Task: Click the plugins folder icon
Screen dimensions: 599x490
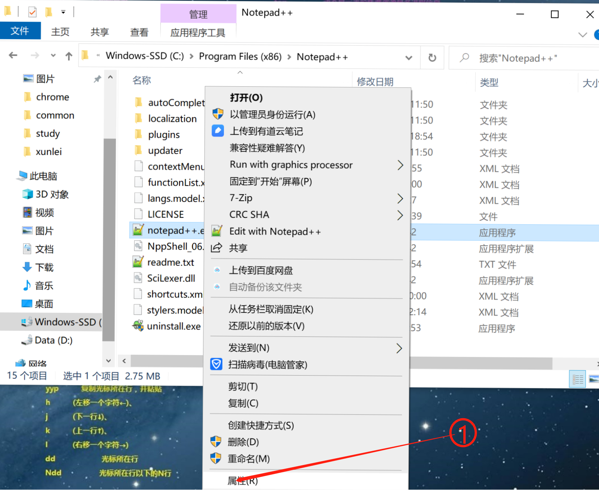Action: (138, 134)
